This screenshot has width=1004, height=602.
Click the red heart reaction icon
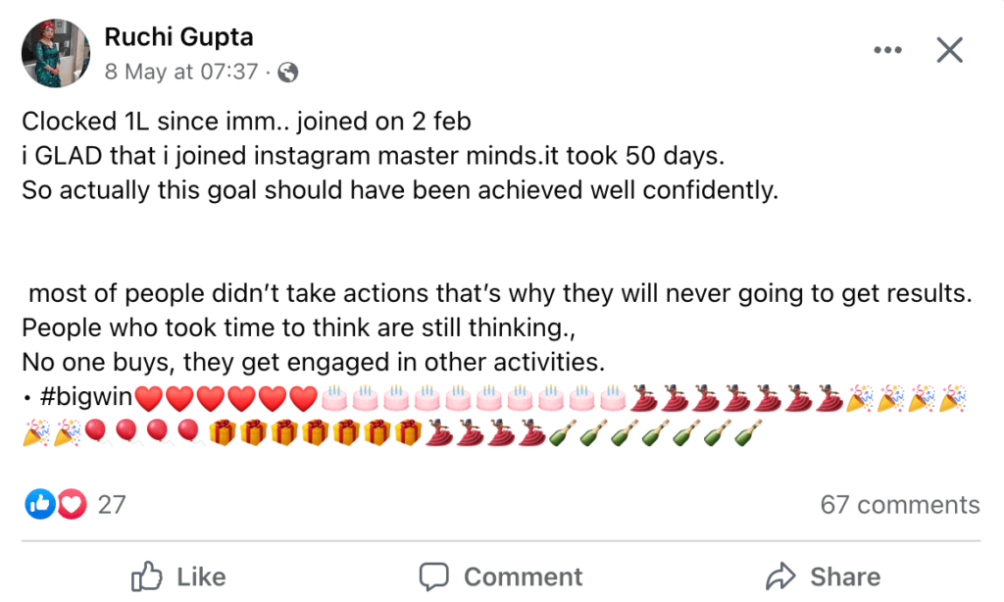(72, 504)
